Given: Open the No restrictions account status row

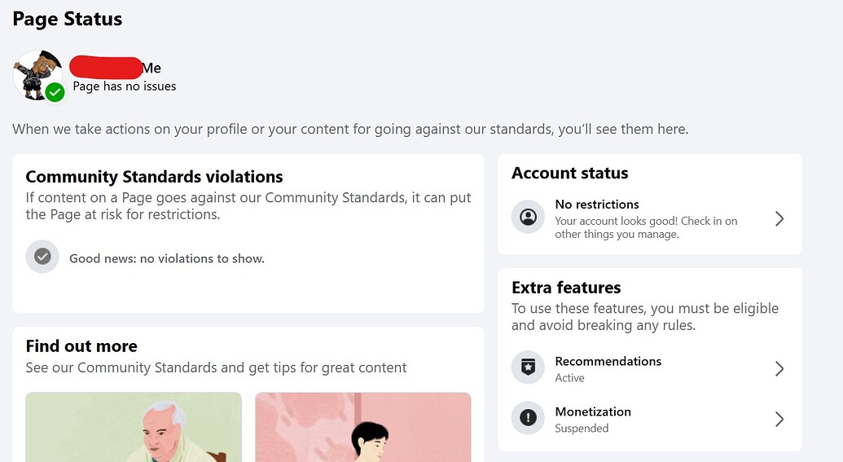Looking at the screenshot, I should click(650, 218).
